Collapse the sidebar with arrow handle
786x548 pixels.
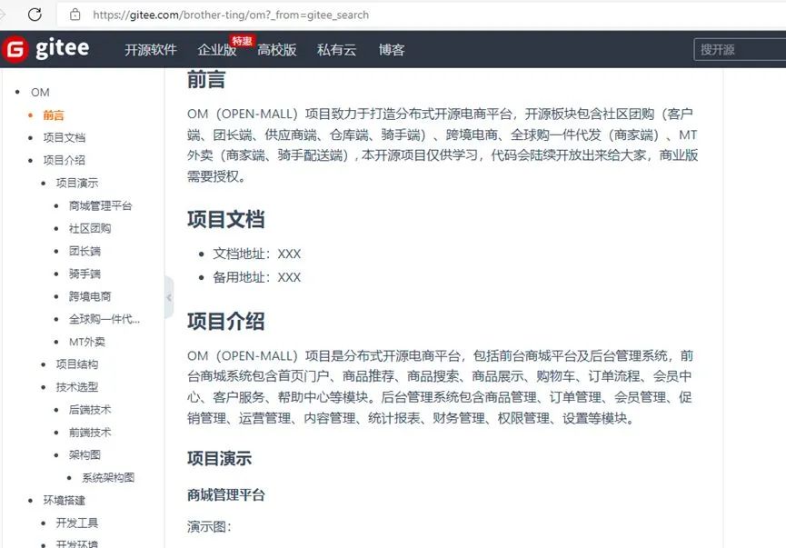click(x=169, y=297)
